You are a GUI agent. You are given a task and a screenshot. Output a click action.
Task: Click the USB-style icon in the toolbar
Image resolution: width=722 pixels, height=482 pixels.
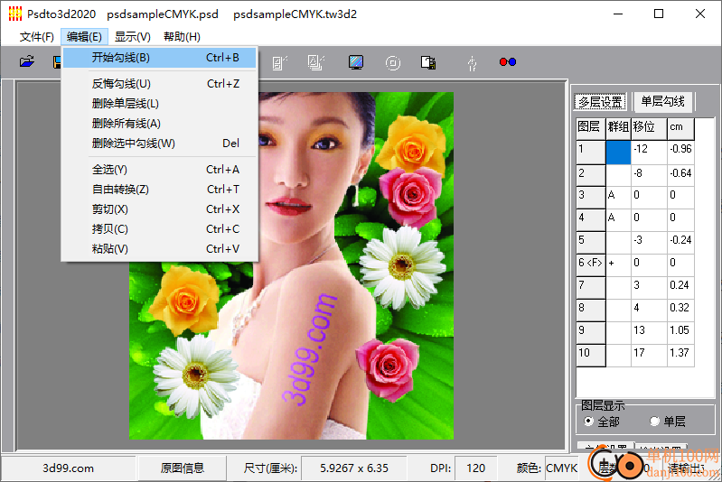pyautogui.click(x=470, y=62)
